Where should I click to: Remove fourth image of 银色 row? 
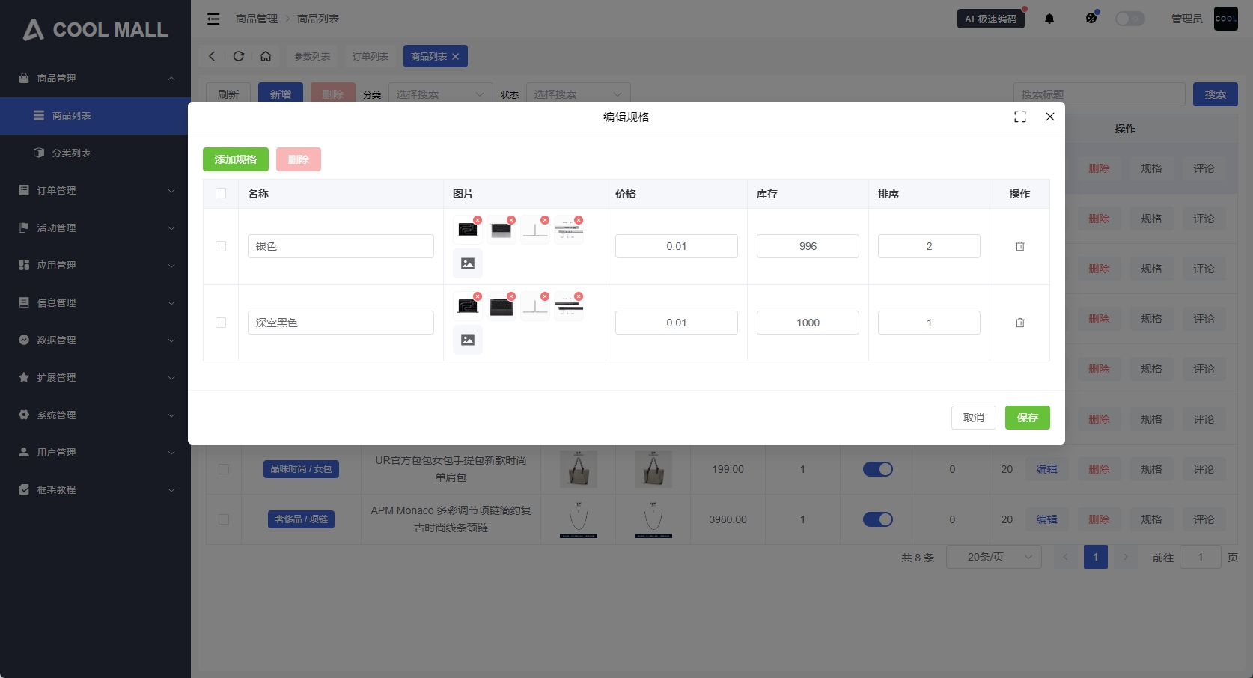579,220
